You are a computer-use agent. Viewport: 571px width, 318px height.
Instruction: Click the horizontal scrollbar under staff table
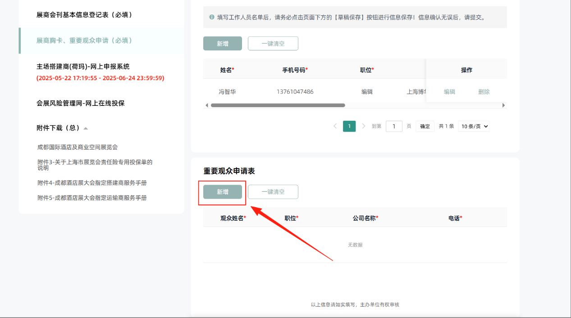pyautogui.click(x=278, y=105)
